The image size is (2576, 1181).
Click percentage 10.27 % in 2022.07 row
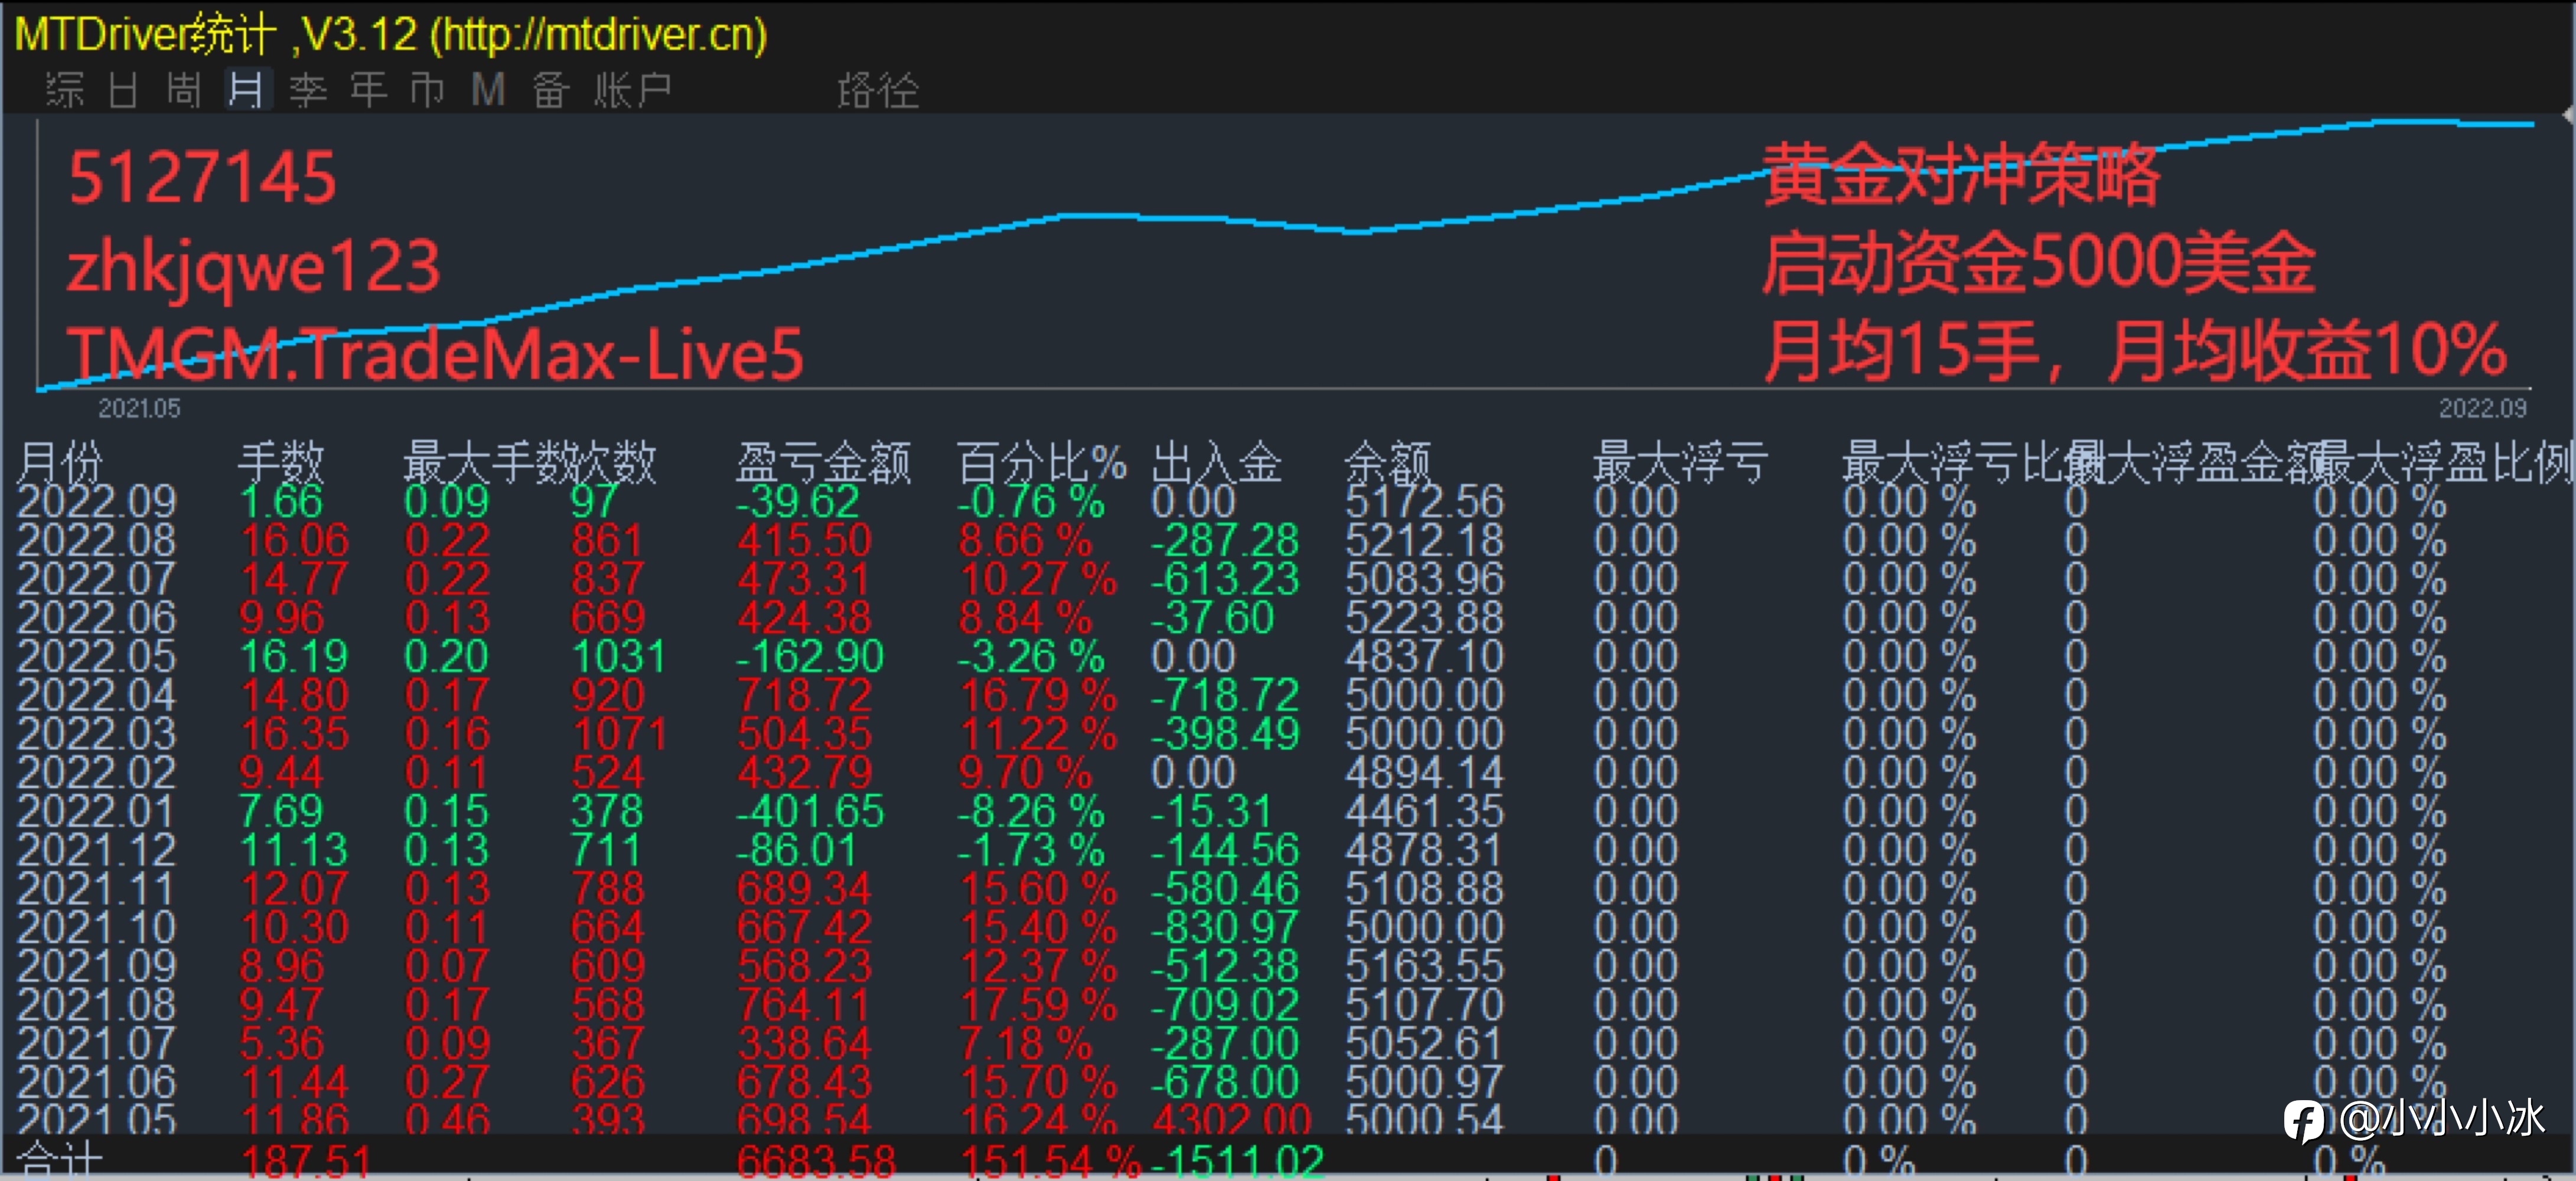(1038, 580)
